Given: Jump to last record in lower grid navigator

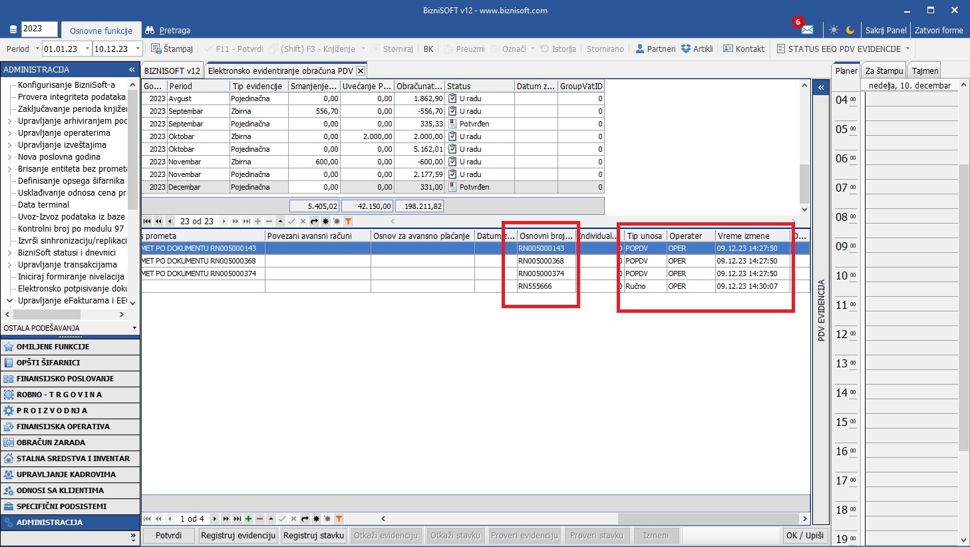Looking at the screenshot, I should [237, 519].
